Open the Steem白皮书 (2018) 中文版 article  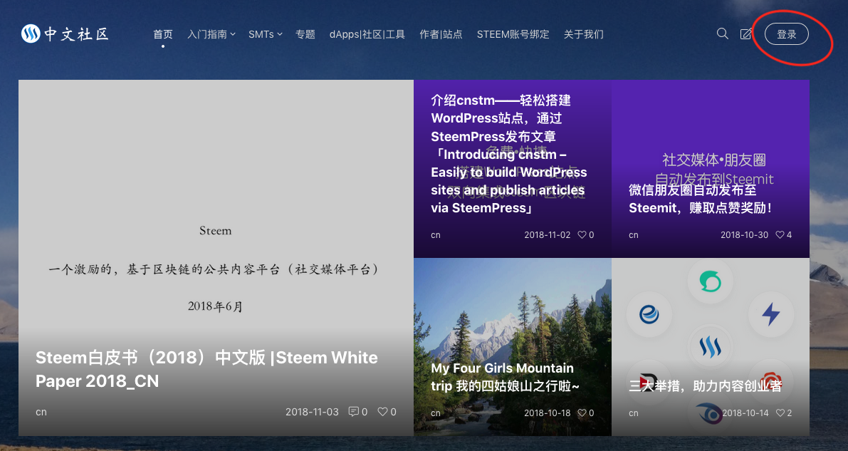click(206, 369)
